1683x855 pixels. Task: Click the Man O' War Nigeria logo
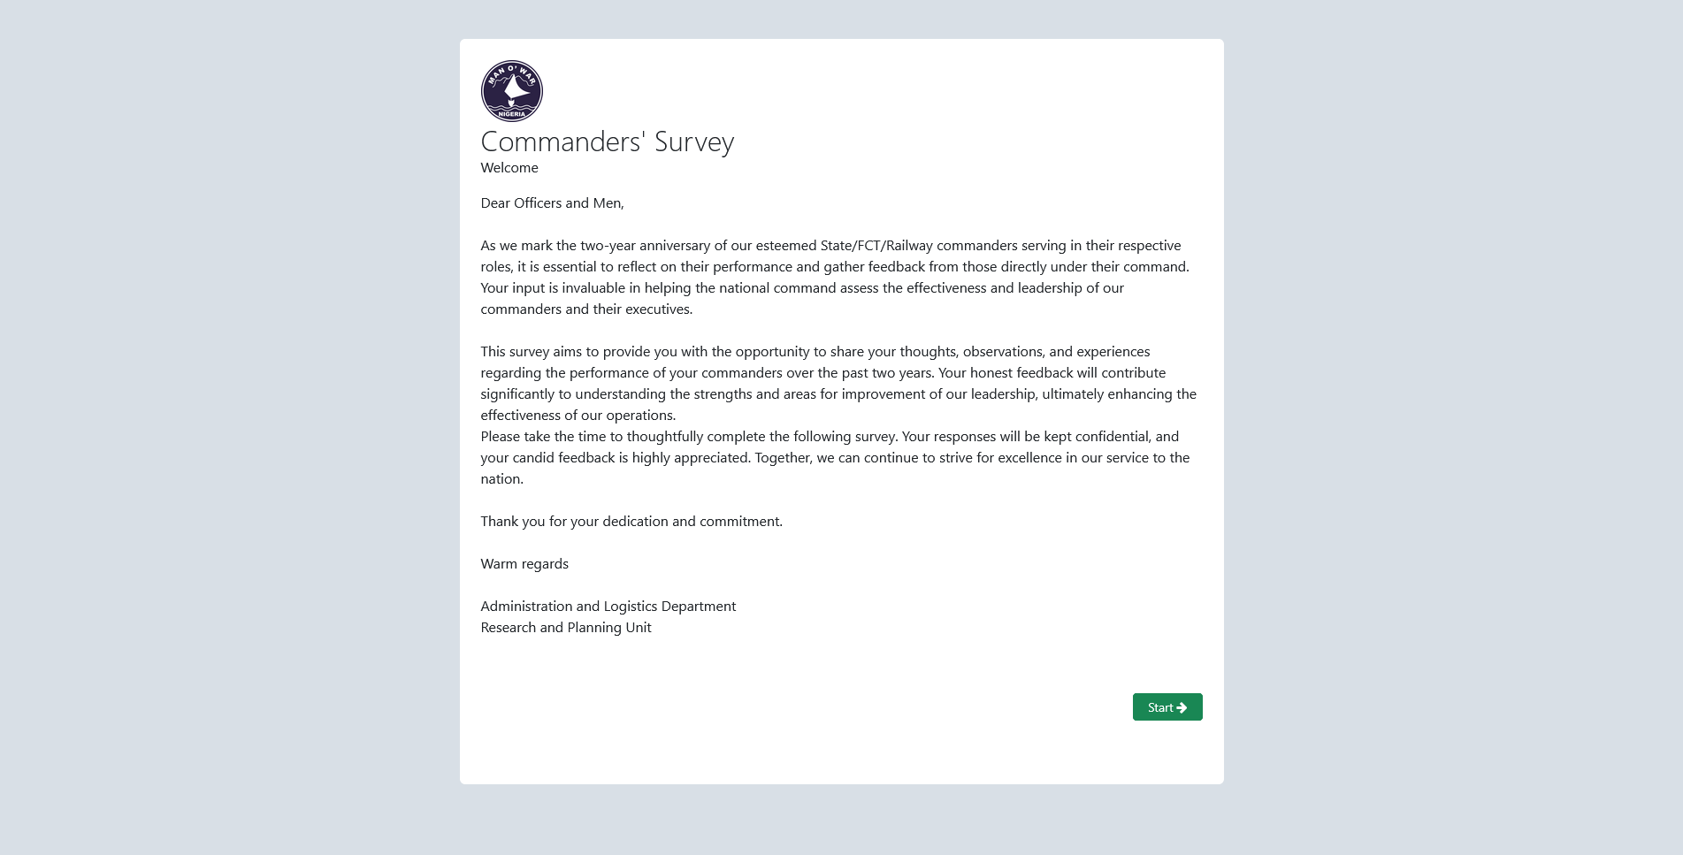click(511, 91)
